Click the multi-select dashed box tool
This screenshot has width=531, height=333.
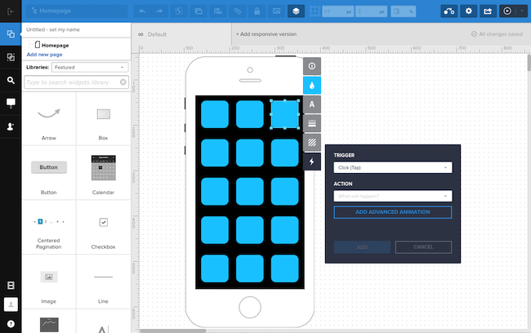tap(179, 11)
